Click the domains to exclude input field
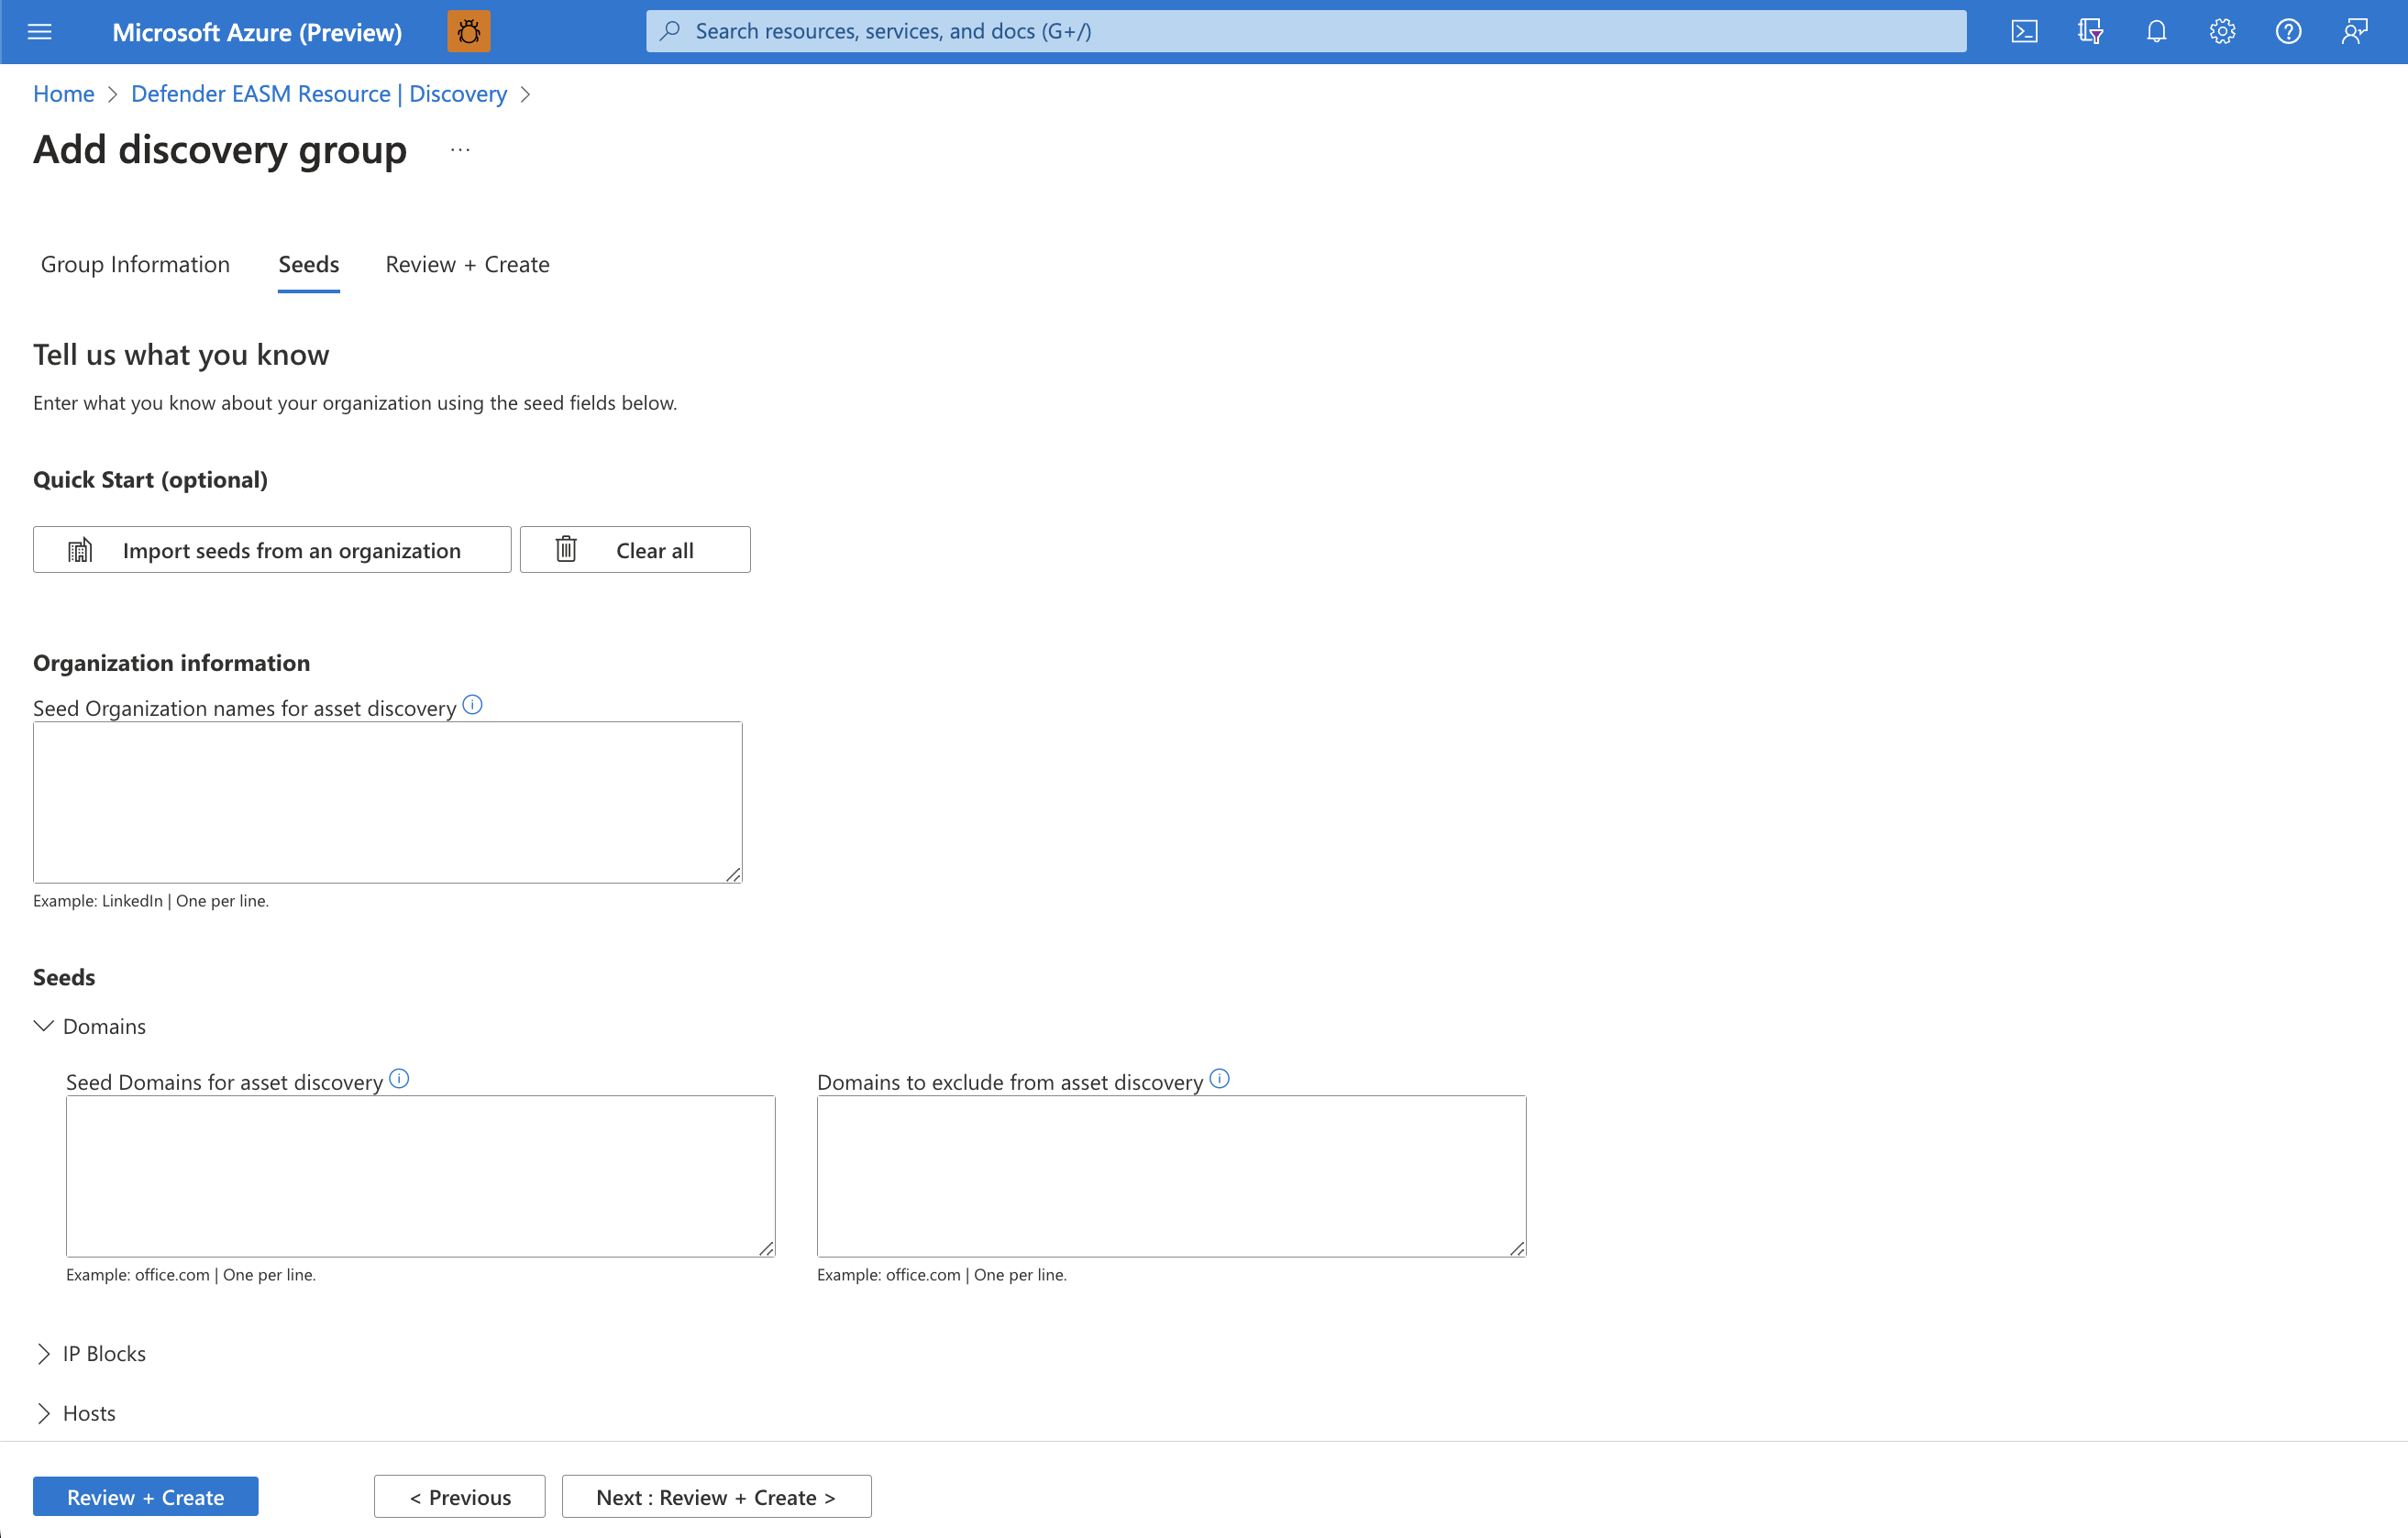 coord(1171,1175)
